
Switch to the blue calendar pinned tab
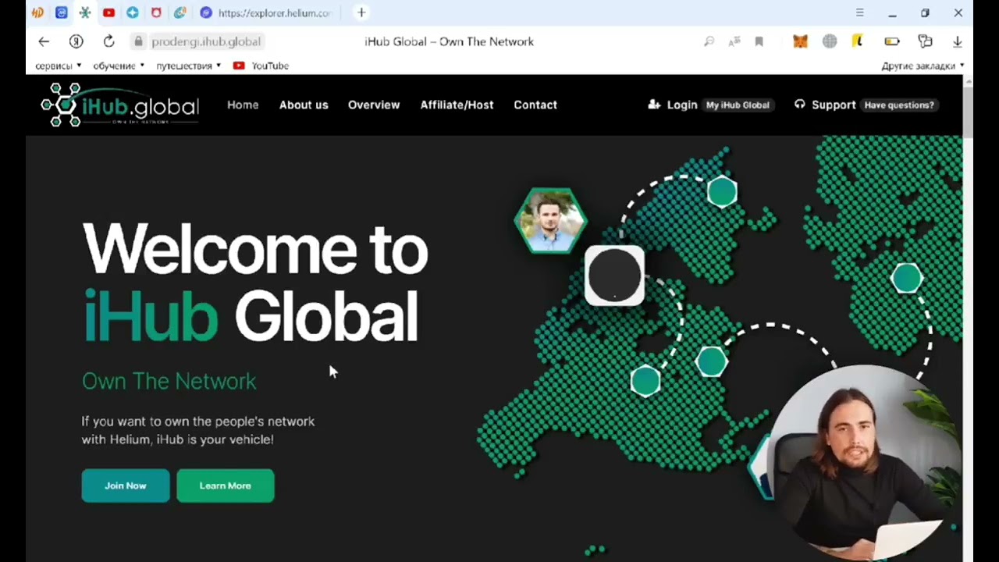pos(62,12)
